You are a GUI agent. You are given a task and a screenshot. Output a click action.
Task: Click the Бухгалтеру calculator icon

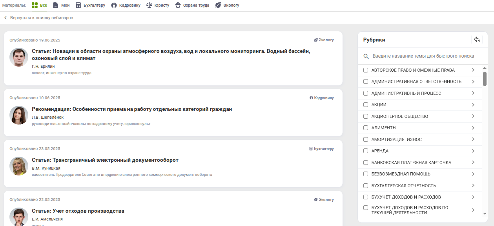tap(78, 6)
